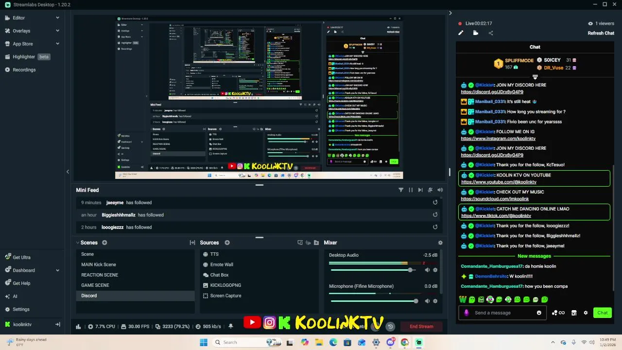Add a new scene with plus icon
This screenshot has height=350, width=622.
click(104, 243)
